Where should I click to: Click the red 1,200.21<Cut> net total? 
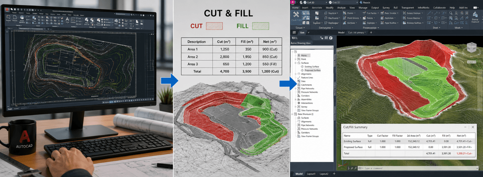point(465,153)
